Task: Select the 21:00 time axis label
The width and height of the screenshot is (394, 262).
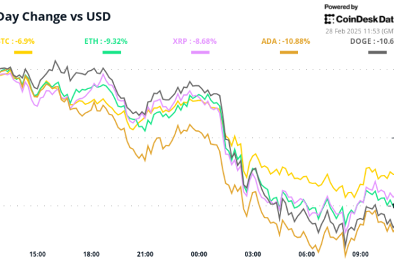Action: (x=145, y=254)
